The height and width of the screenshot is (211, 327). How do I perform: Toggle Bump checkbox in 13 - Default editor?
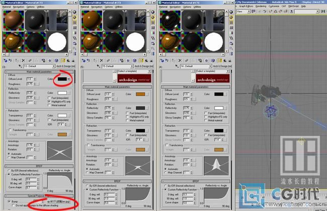point(9,201)
